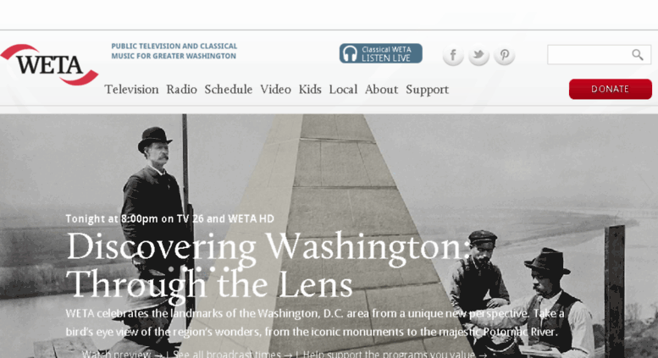Click the search magnifier icon

638,54
